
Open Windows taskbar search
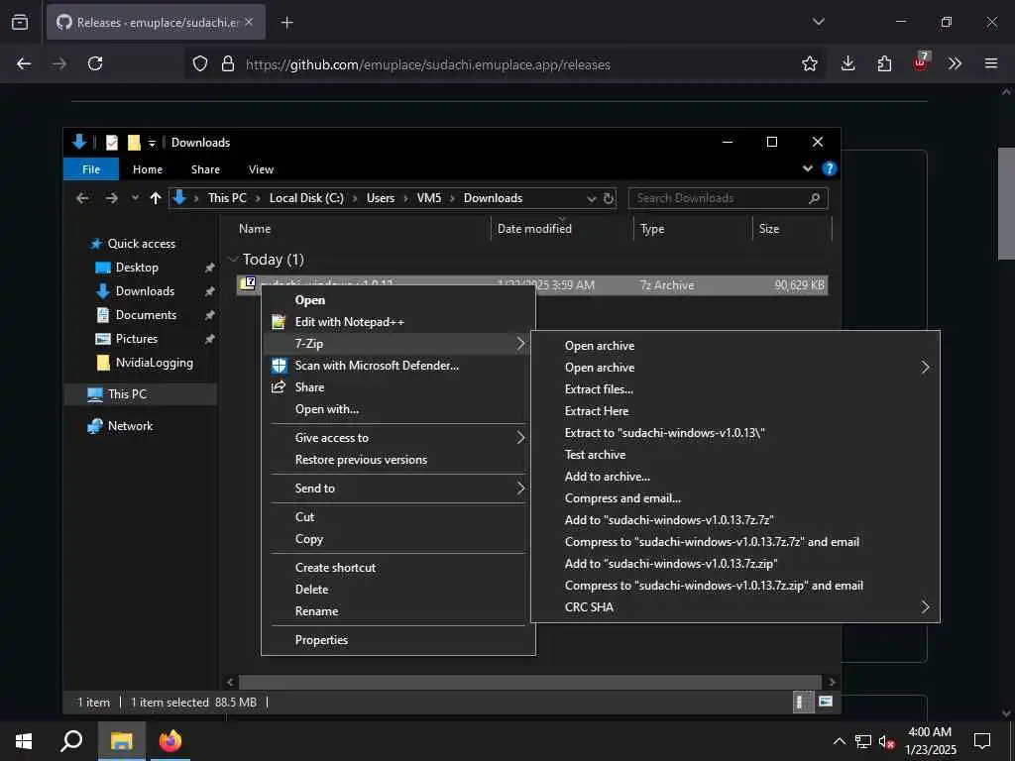click(x=71, y=741)
